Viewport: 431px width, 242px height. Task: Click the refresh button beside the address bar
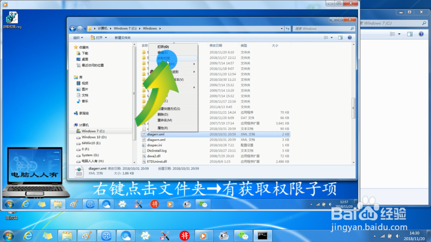(287, 28)
